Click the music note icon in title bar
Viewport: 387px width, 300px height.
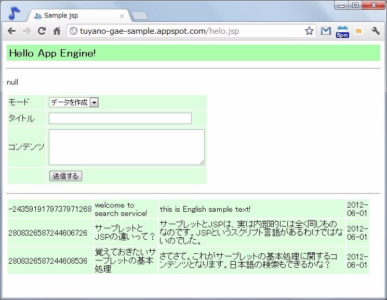(15, 12)
